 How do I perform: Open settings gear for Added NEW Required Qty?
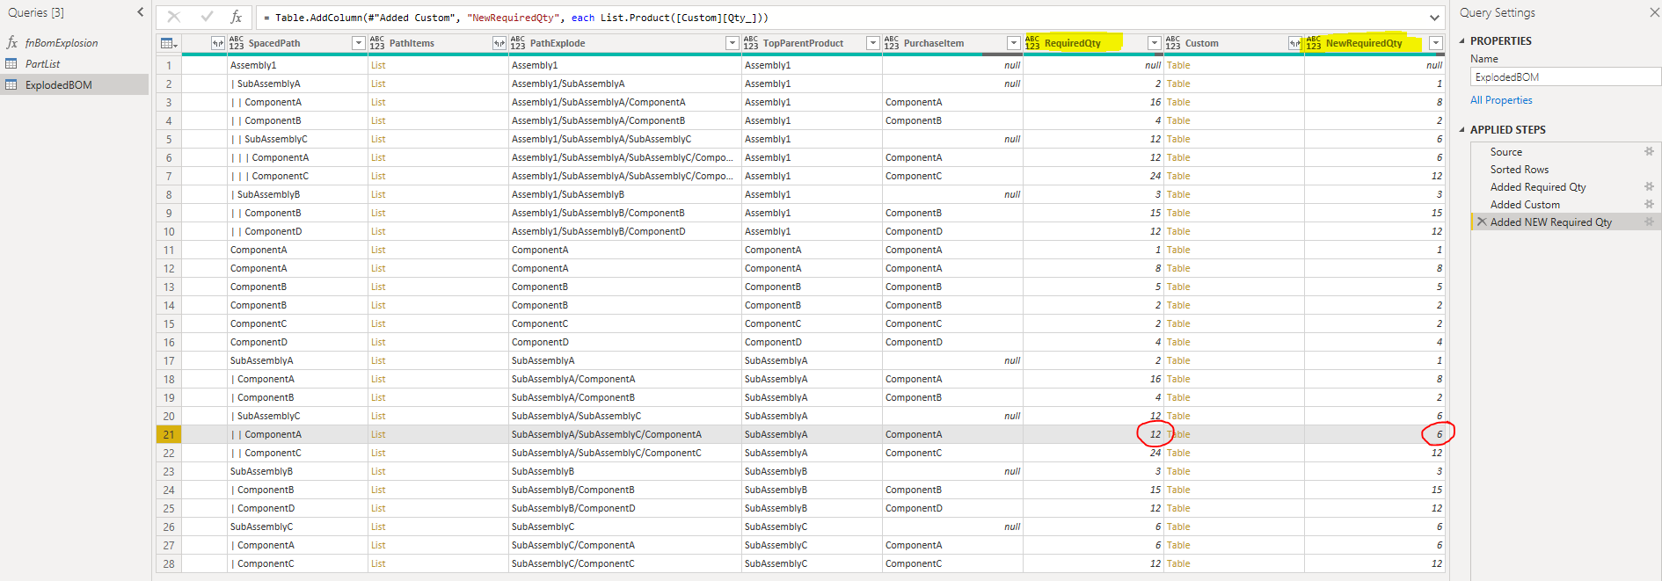(x=1649, y=222)
